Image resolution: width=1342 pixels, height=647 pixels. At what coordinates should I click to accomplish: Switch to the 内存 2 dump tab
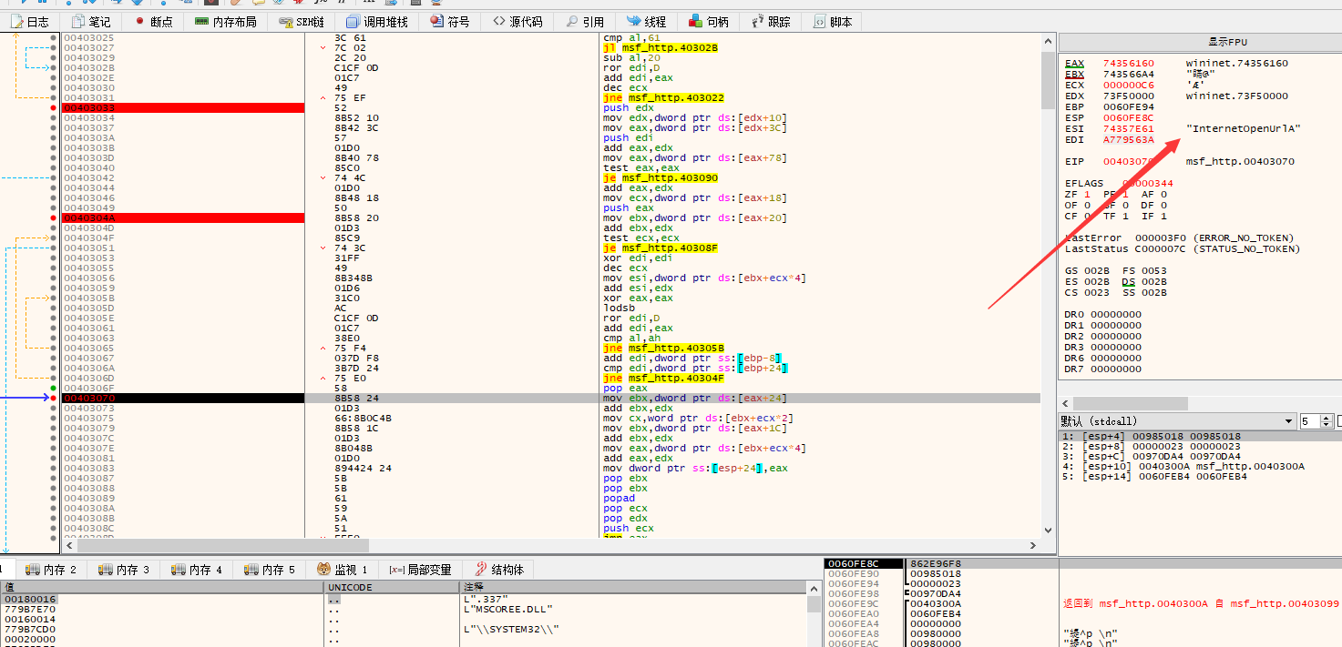50,570
